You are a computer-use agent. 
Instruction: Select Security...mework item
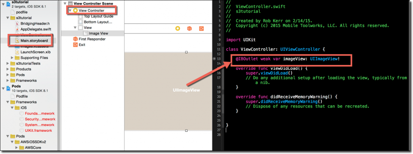point(40,119)
